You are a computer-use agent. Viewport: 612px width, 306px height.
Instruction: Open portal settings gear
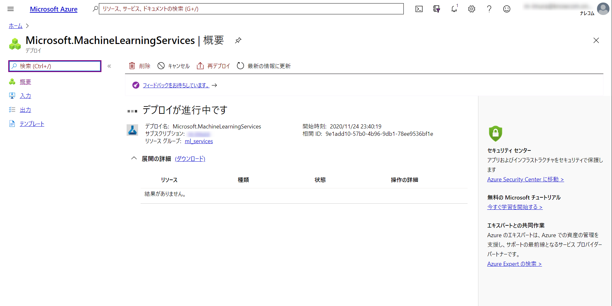click(472, 9)
